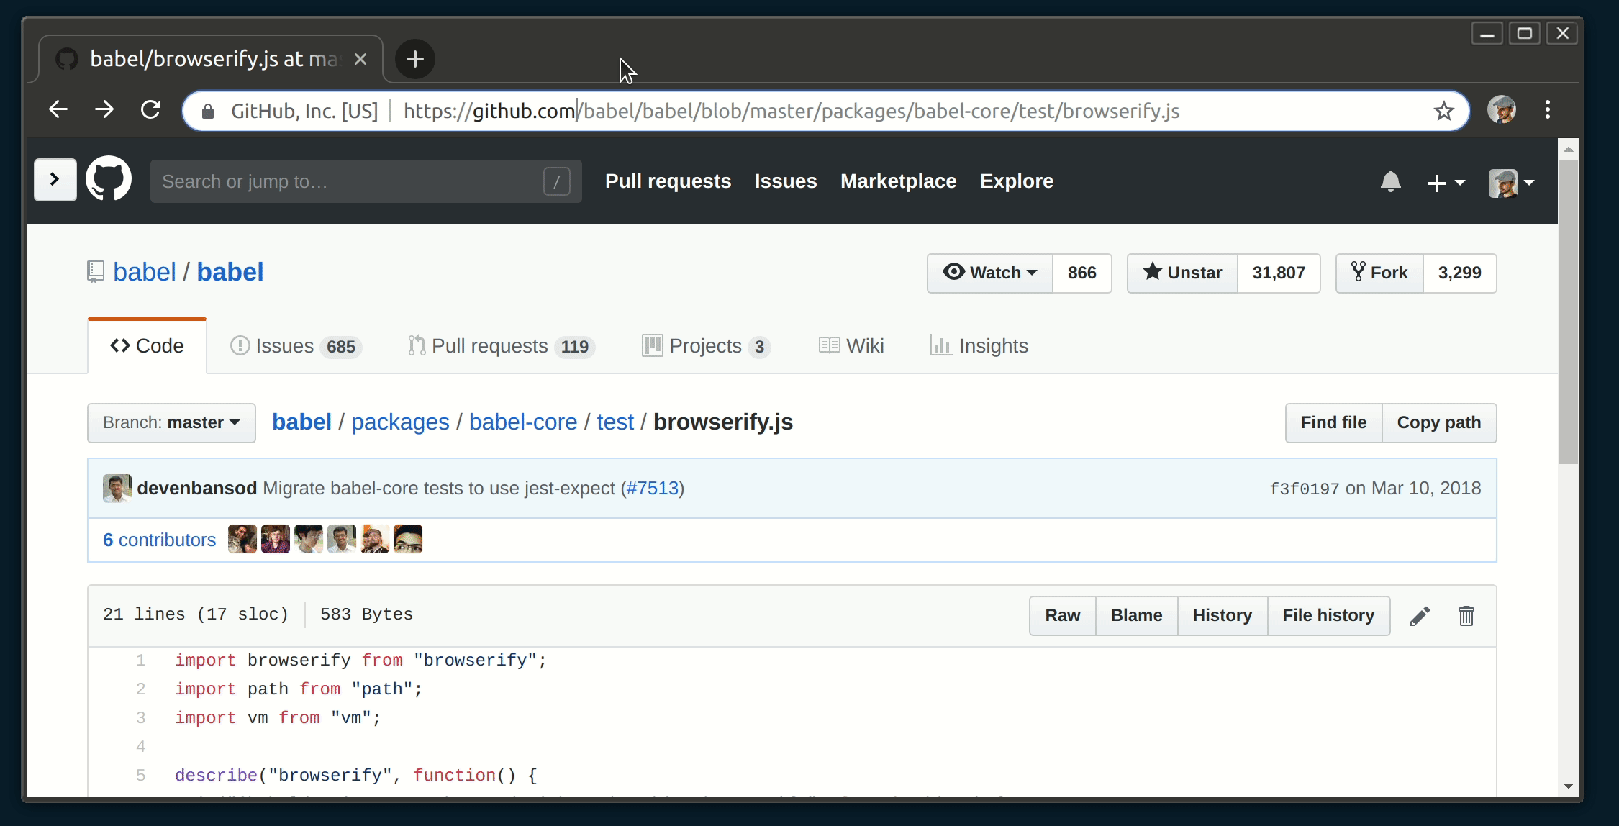1619x826 pixels.
Task: Click the pencil icon to edit the file
Action: 1420,616
